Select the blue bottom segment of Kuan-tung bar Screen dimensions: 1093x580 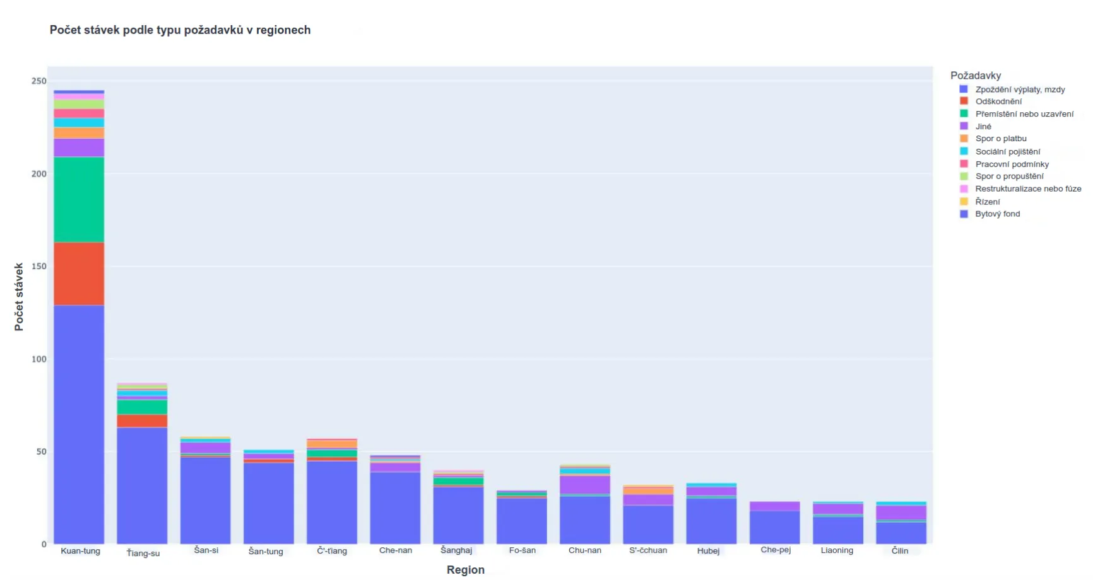click(x=79, y=424)
